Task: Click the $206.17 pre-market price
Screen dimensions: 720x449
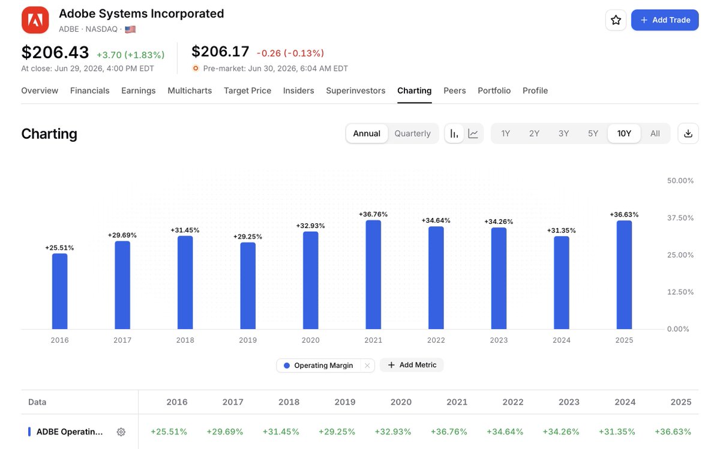Action: pos(220,52)
